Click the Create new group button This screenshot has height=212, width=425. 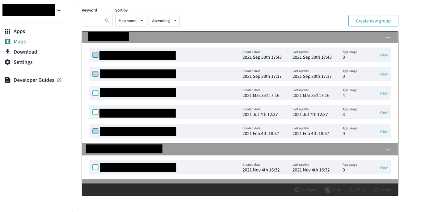pos(373,20)
